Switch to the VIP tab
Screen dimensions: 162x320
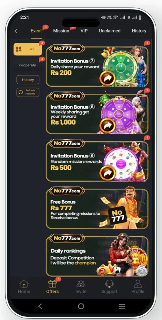[x=84, y=31]
